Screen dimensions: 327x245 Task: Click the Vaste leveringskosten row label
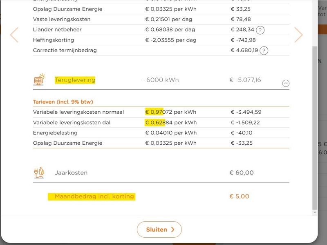pos(62,19)
